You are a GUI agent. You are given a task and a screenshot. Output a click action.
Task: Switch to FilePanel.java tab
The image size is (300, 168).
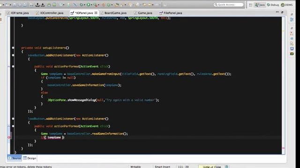[171, 13]
